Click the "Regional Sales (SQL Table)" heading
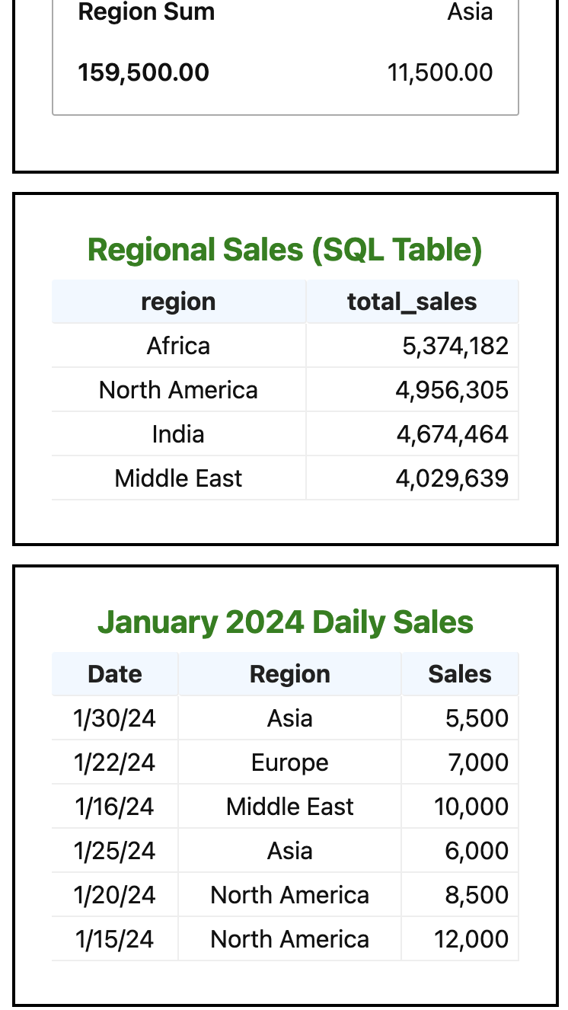The image size is (568, 1010). point(285,250)
